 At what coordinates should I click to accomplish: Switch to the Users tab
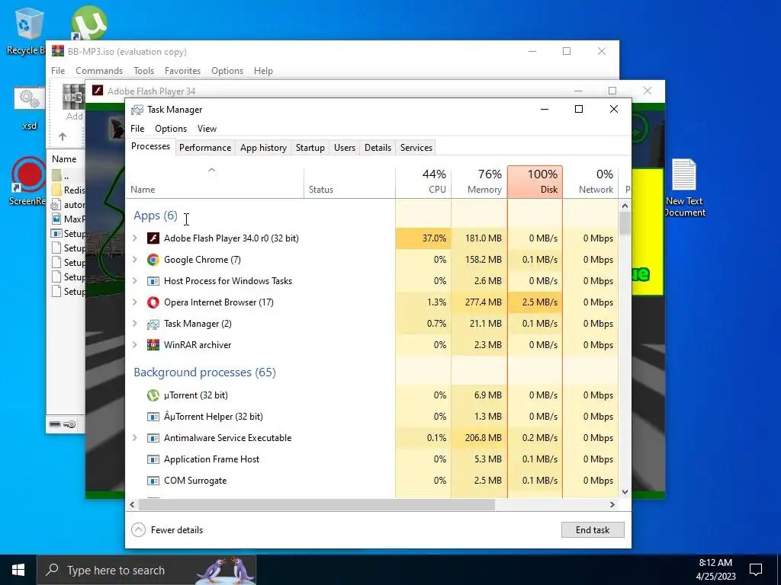click(x=345, y=148)
